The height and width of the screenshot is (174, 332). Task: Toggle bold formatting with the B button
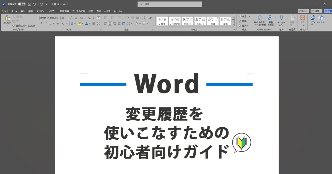[x=41, y=23]
